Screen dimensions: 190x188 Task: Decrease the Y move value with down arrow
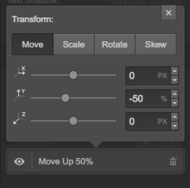(x=175, y=103)
